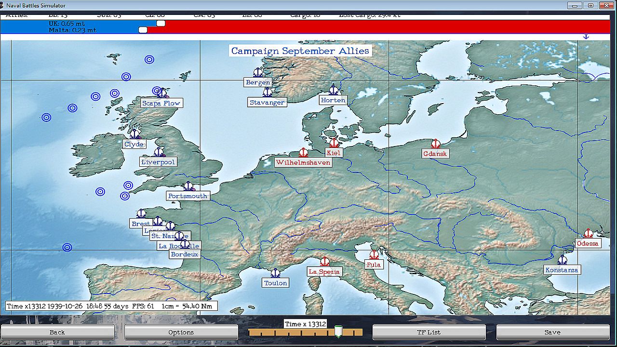Click the Wilhelmshaven red anchor icon
Image resolution: width=617 pixels, height=347 pixels.
303,152
